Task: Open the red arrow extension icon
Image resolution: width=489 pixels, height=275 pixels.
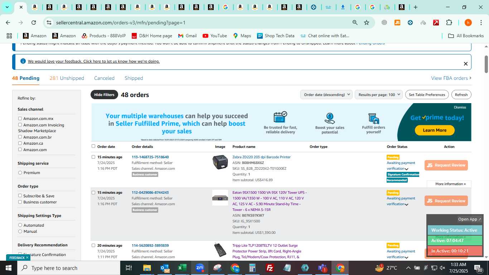Action: pos(436,23)
